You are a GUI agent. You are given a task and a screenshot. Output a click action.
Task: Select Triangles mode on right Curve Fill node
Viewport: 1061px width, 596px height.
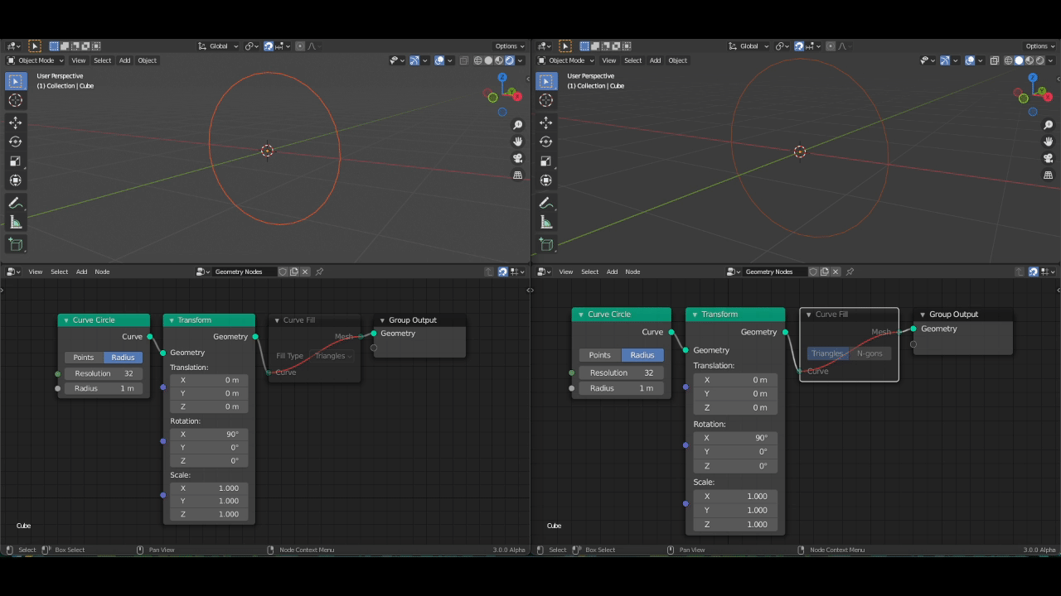(827, 353)
